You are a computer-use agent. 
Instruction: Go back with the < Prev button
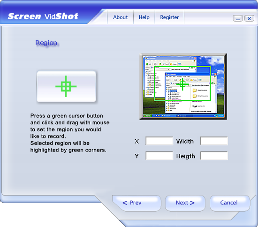click(x=137, y=203)
